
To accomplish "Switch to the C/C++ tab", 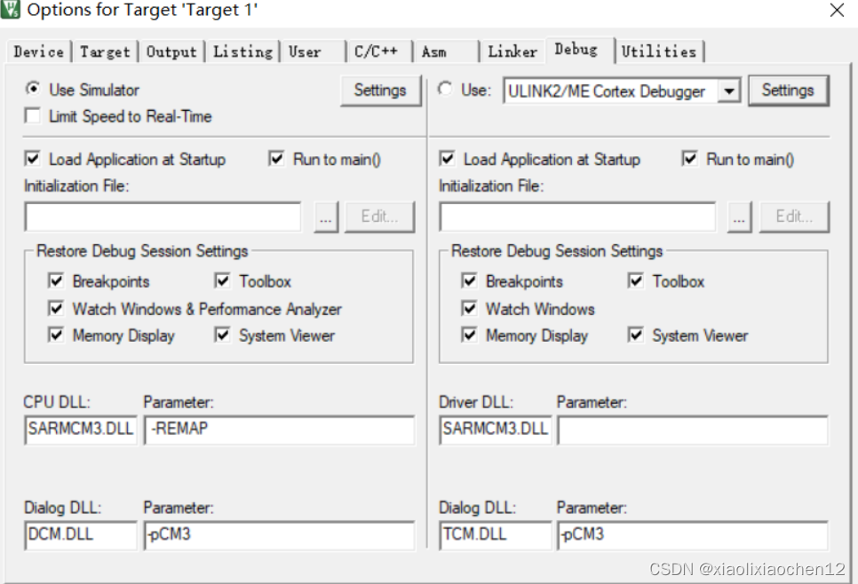I will coord(379,52).
